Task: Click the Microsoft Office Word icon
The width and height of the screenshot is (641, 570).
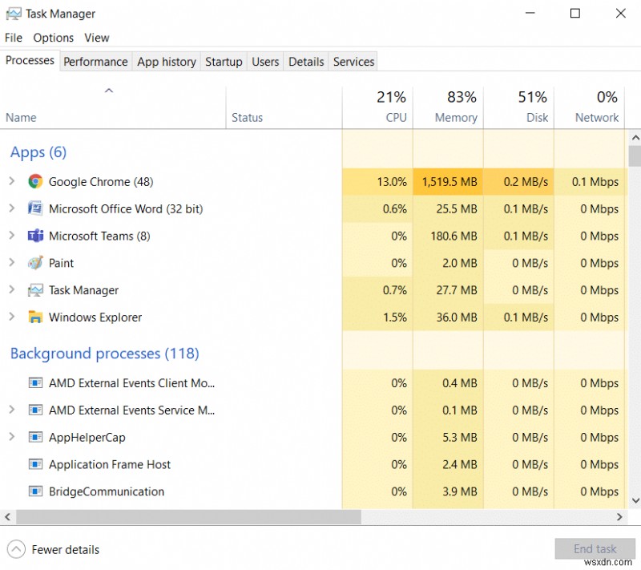Action: [35, 209]
